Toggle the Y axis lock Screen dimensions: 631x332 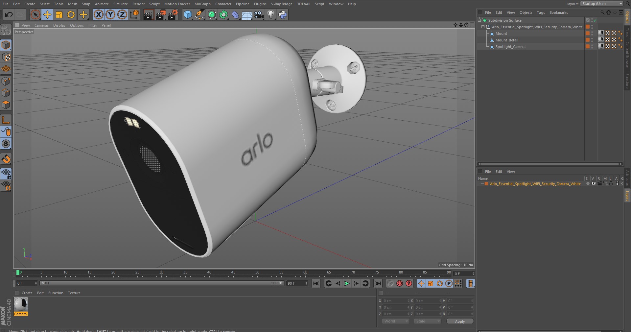(110, 14)
